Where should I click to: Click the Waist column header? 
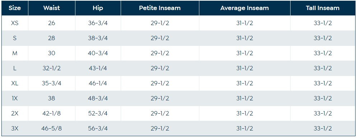tap(52, 8)
